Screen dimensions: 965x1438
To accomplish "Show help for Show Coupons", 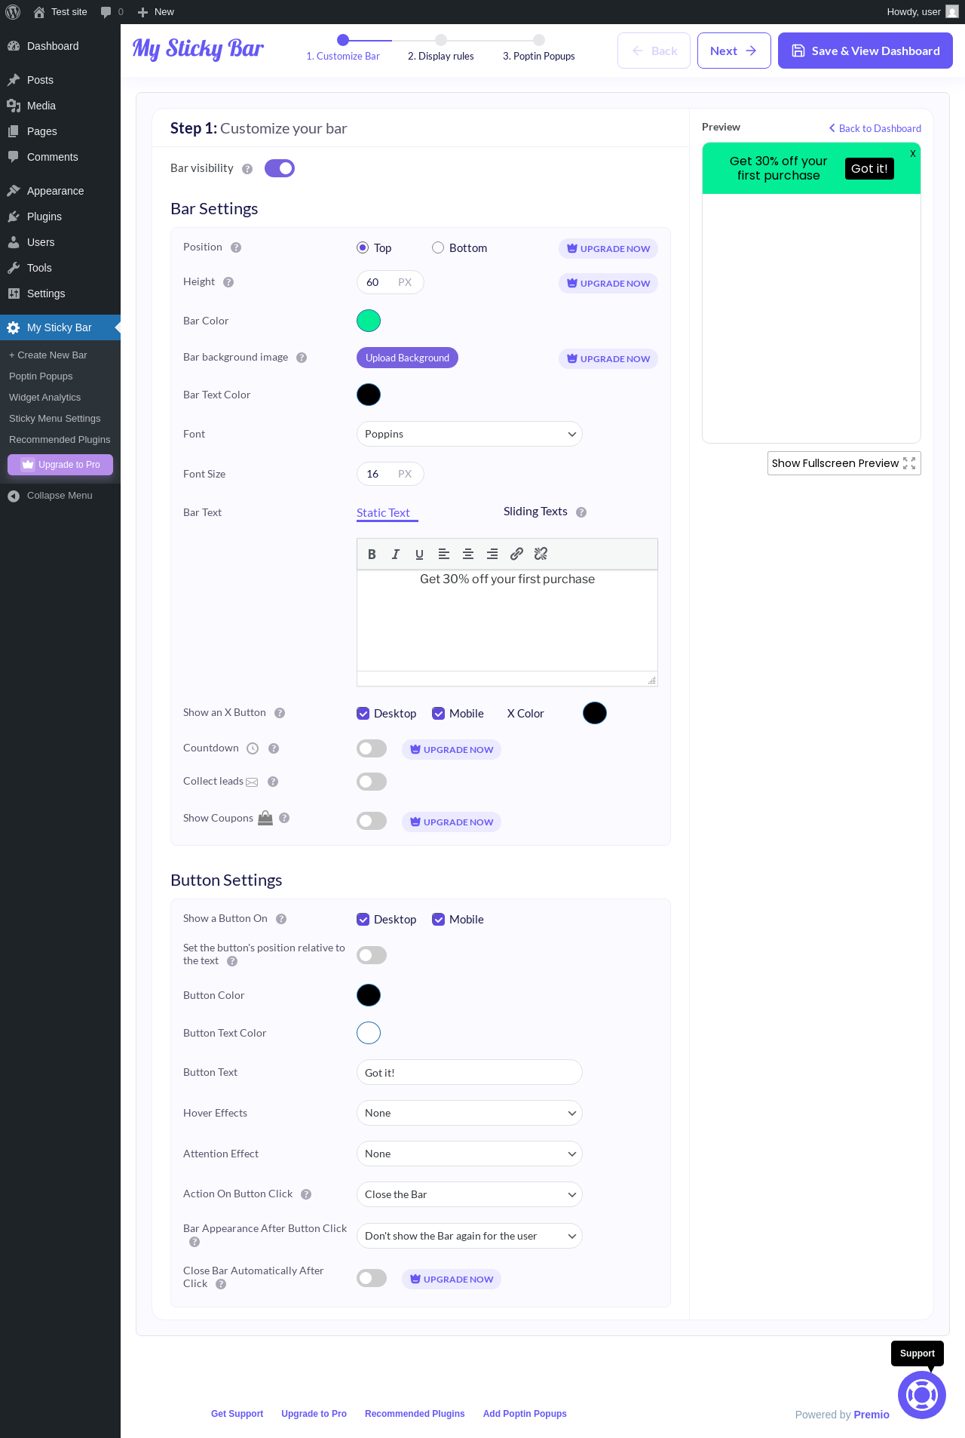I will (x=284, y=818).
